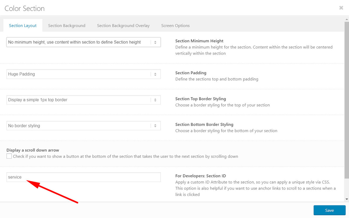Screen dimensions: 349x218
Task: Click the 'For Developers: Section ID' heading
Action: click(201, 176)
